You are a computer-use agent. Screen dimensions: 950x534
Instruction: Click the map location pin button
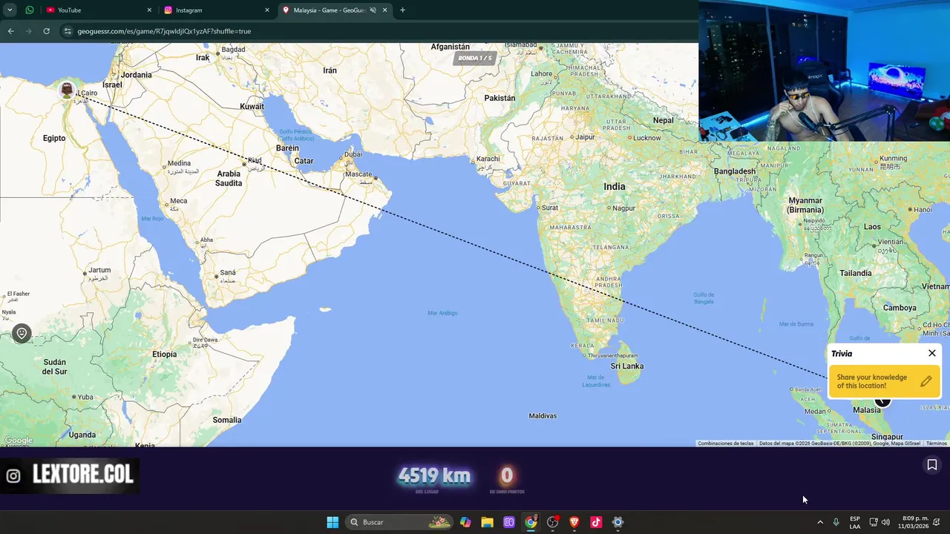coord(22,334)
